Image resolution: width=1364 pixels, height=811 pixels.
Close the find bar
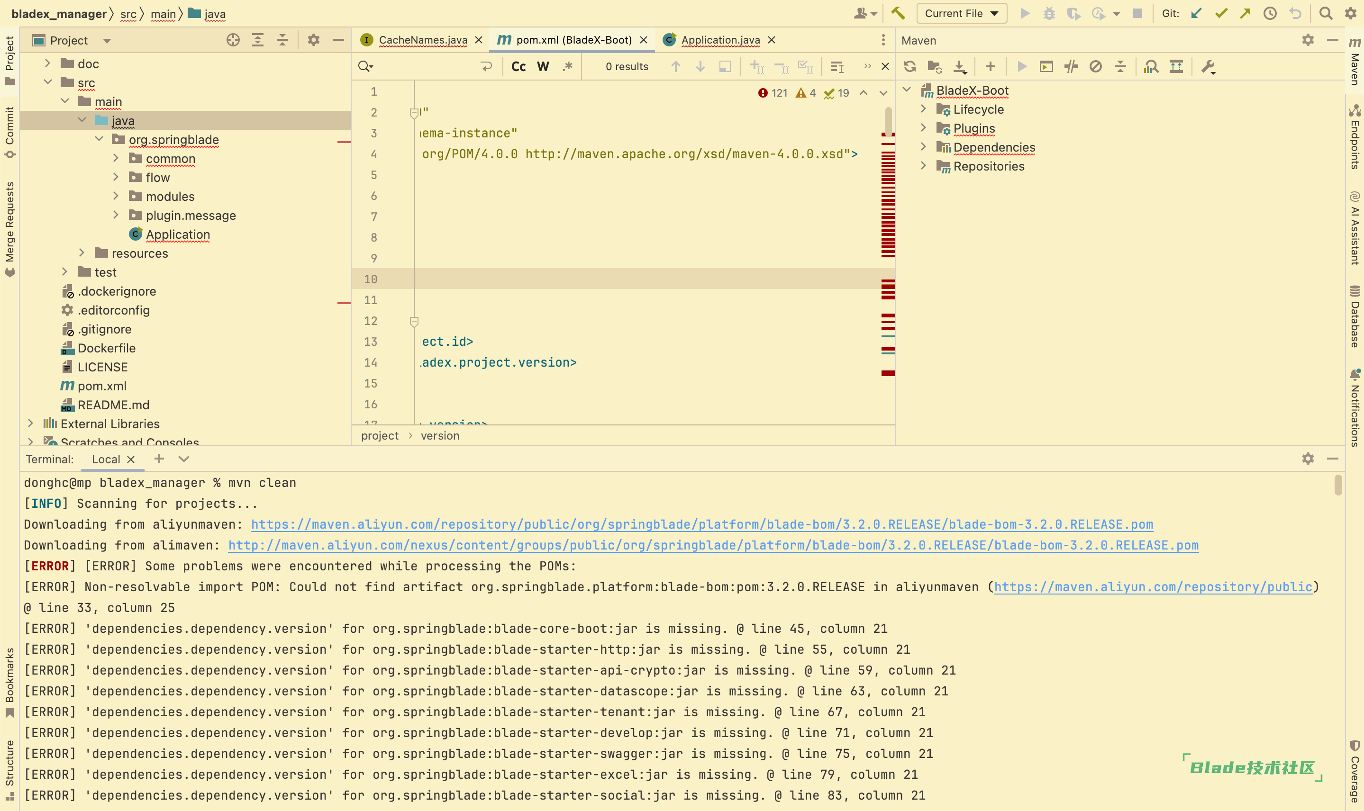point(885,67)
